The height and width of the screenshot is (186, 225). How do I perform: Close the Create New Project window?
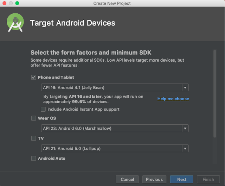(4, 3)
